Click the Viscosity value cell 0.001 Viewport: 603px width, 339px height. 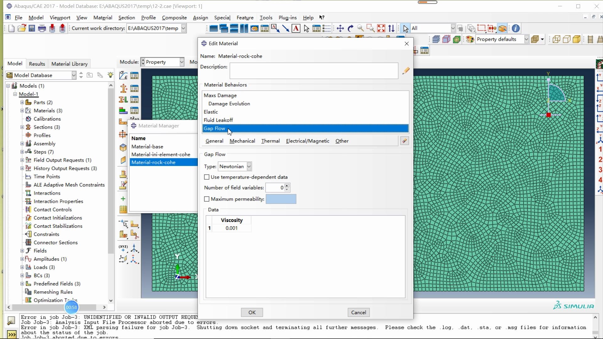(x=231, y=228)
